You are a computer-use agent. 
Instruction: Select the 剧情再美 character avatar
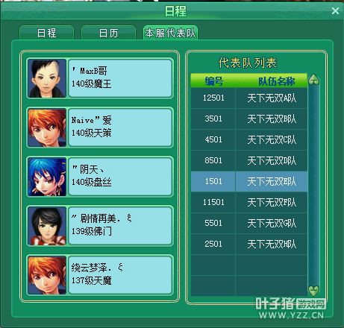[47, 226]
